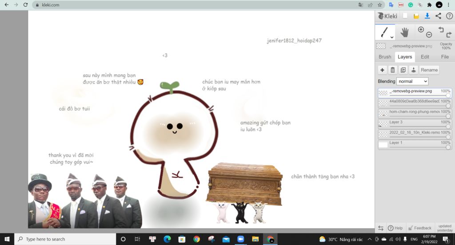Bookmark this page with the star icon
This screenshot has height=245, width=455.
tap(379, 5)
